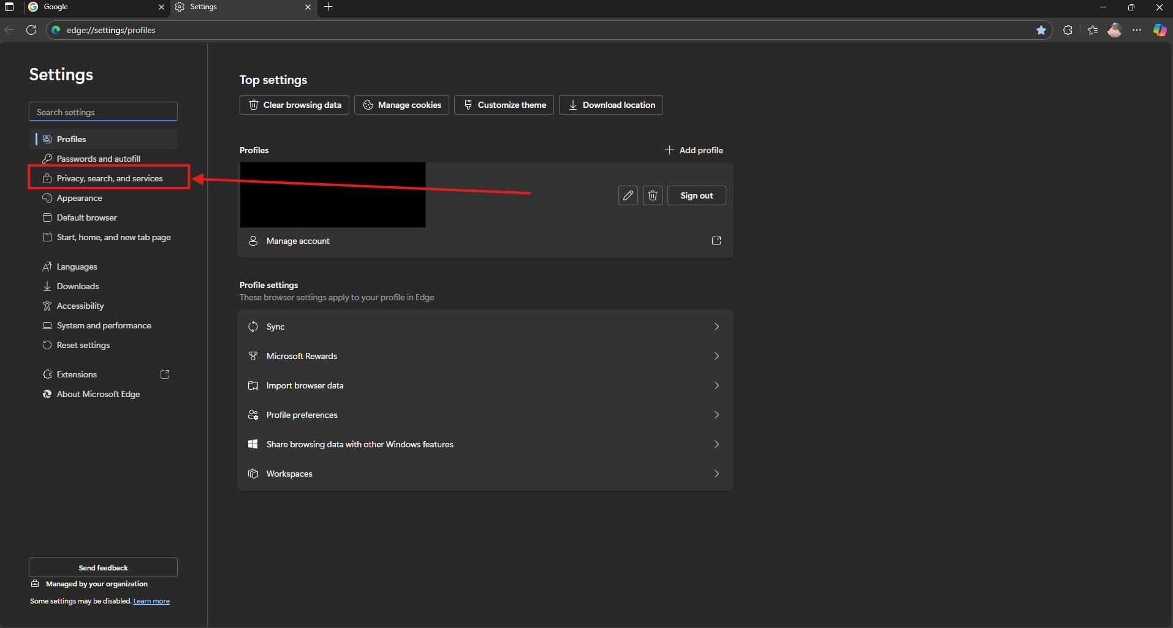Open Manage account external link icon
This screenshot has width=1173, height=628.
pyautogui.click(x=716, y=241)
